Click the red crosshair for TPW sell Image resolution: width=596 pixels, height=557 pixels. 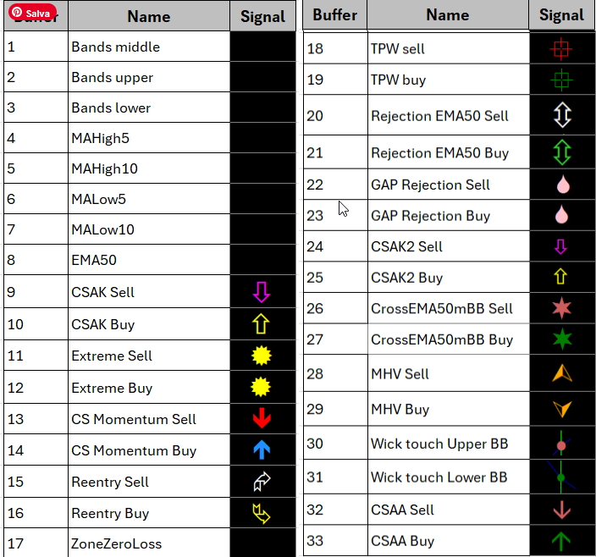click(x=561, y=48)
